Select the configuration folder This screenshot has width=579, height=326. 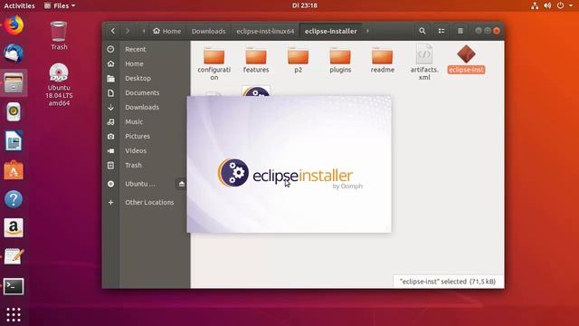pos(214,62)
